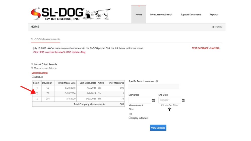Click the 500 measures cell
The width and height of the screenshot is (251, 141).
pos(115,88)
